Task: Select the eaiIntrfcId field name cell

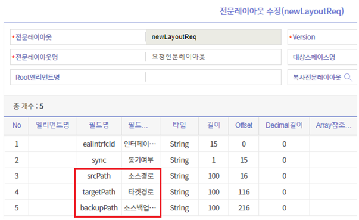Action: (99, 144)
